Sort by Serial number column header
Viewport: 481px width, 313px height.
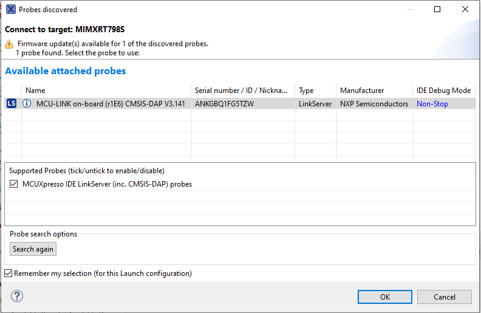coord(241,91)
